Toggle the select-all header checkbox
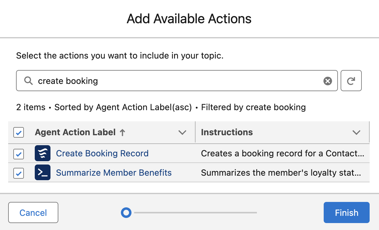The height and width of the screenshot is (230, 379). [x=19, y=133]
